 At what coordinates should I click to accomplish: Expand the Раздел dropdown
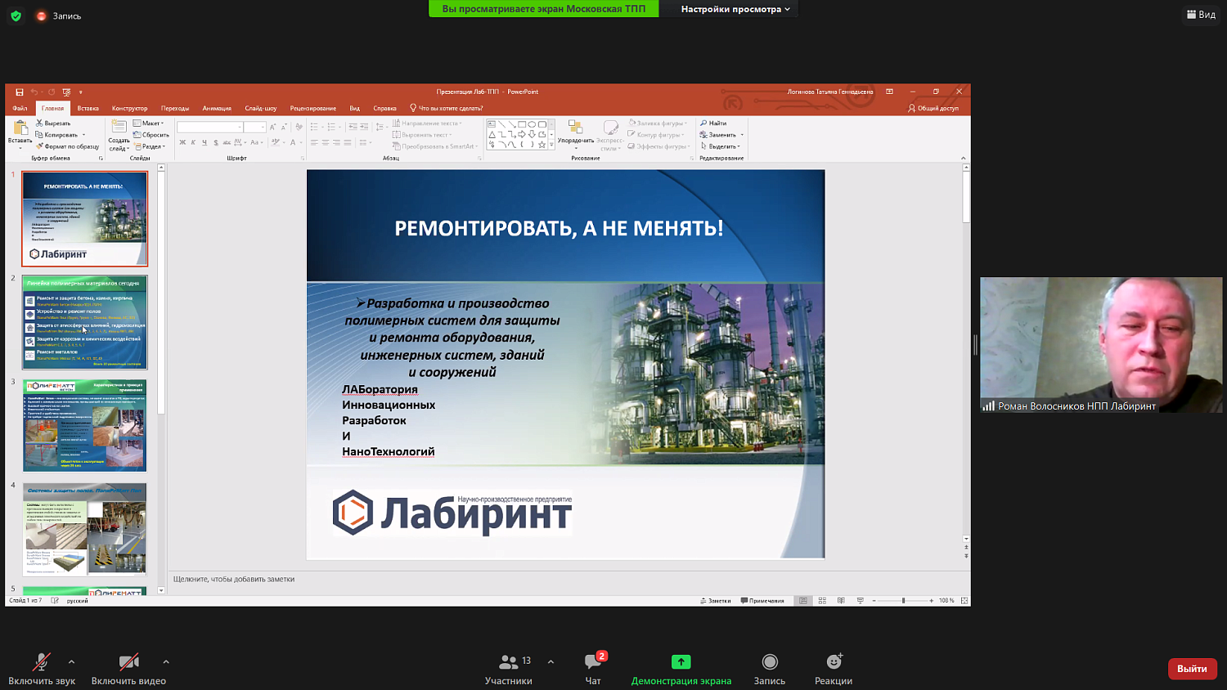(x=149, y=146)
